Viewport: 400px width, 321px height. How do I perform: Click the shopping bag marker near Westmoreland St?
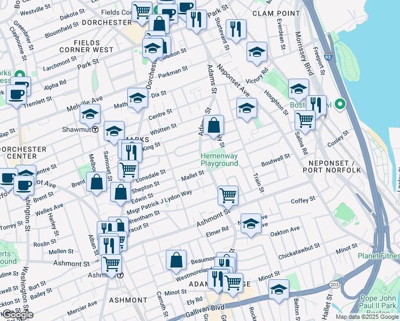point(176,262)
